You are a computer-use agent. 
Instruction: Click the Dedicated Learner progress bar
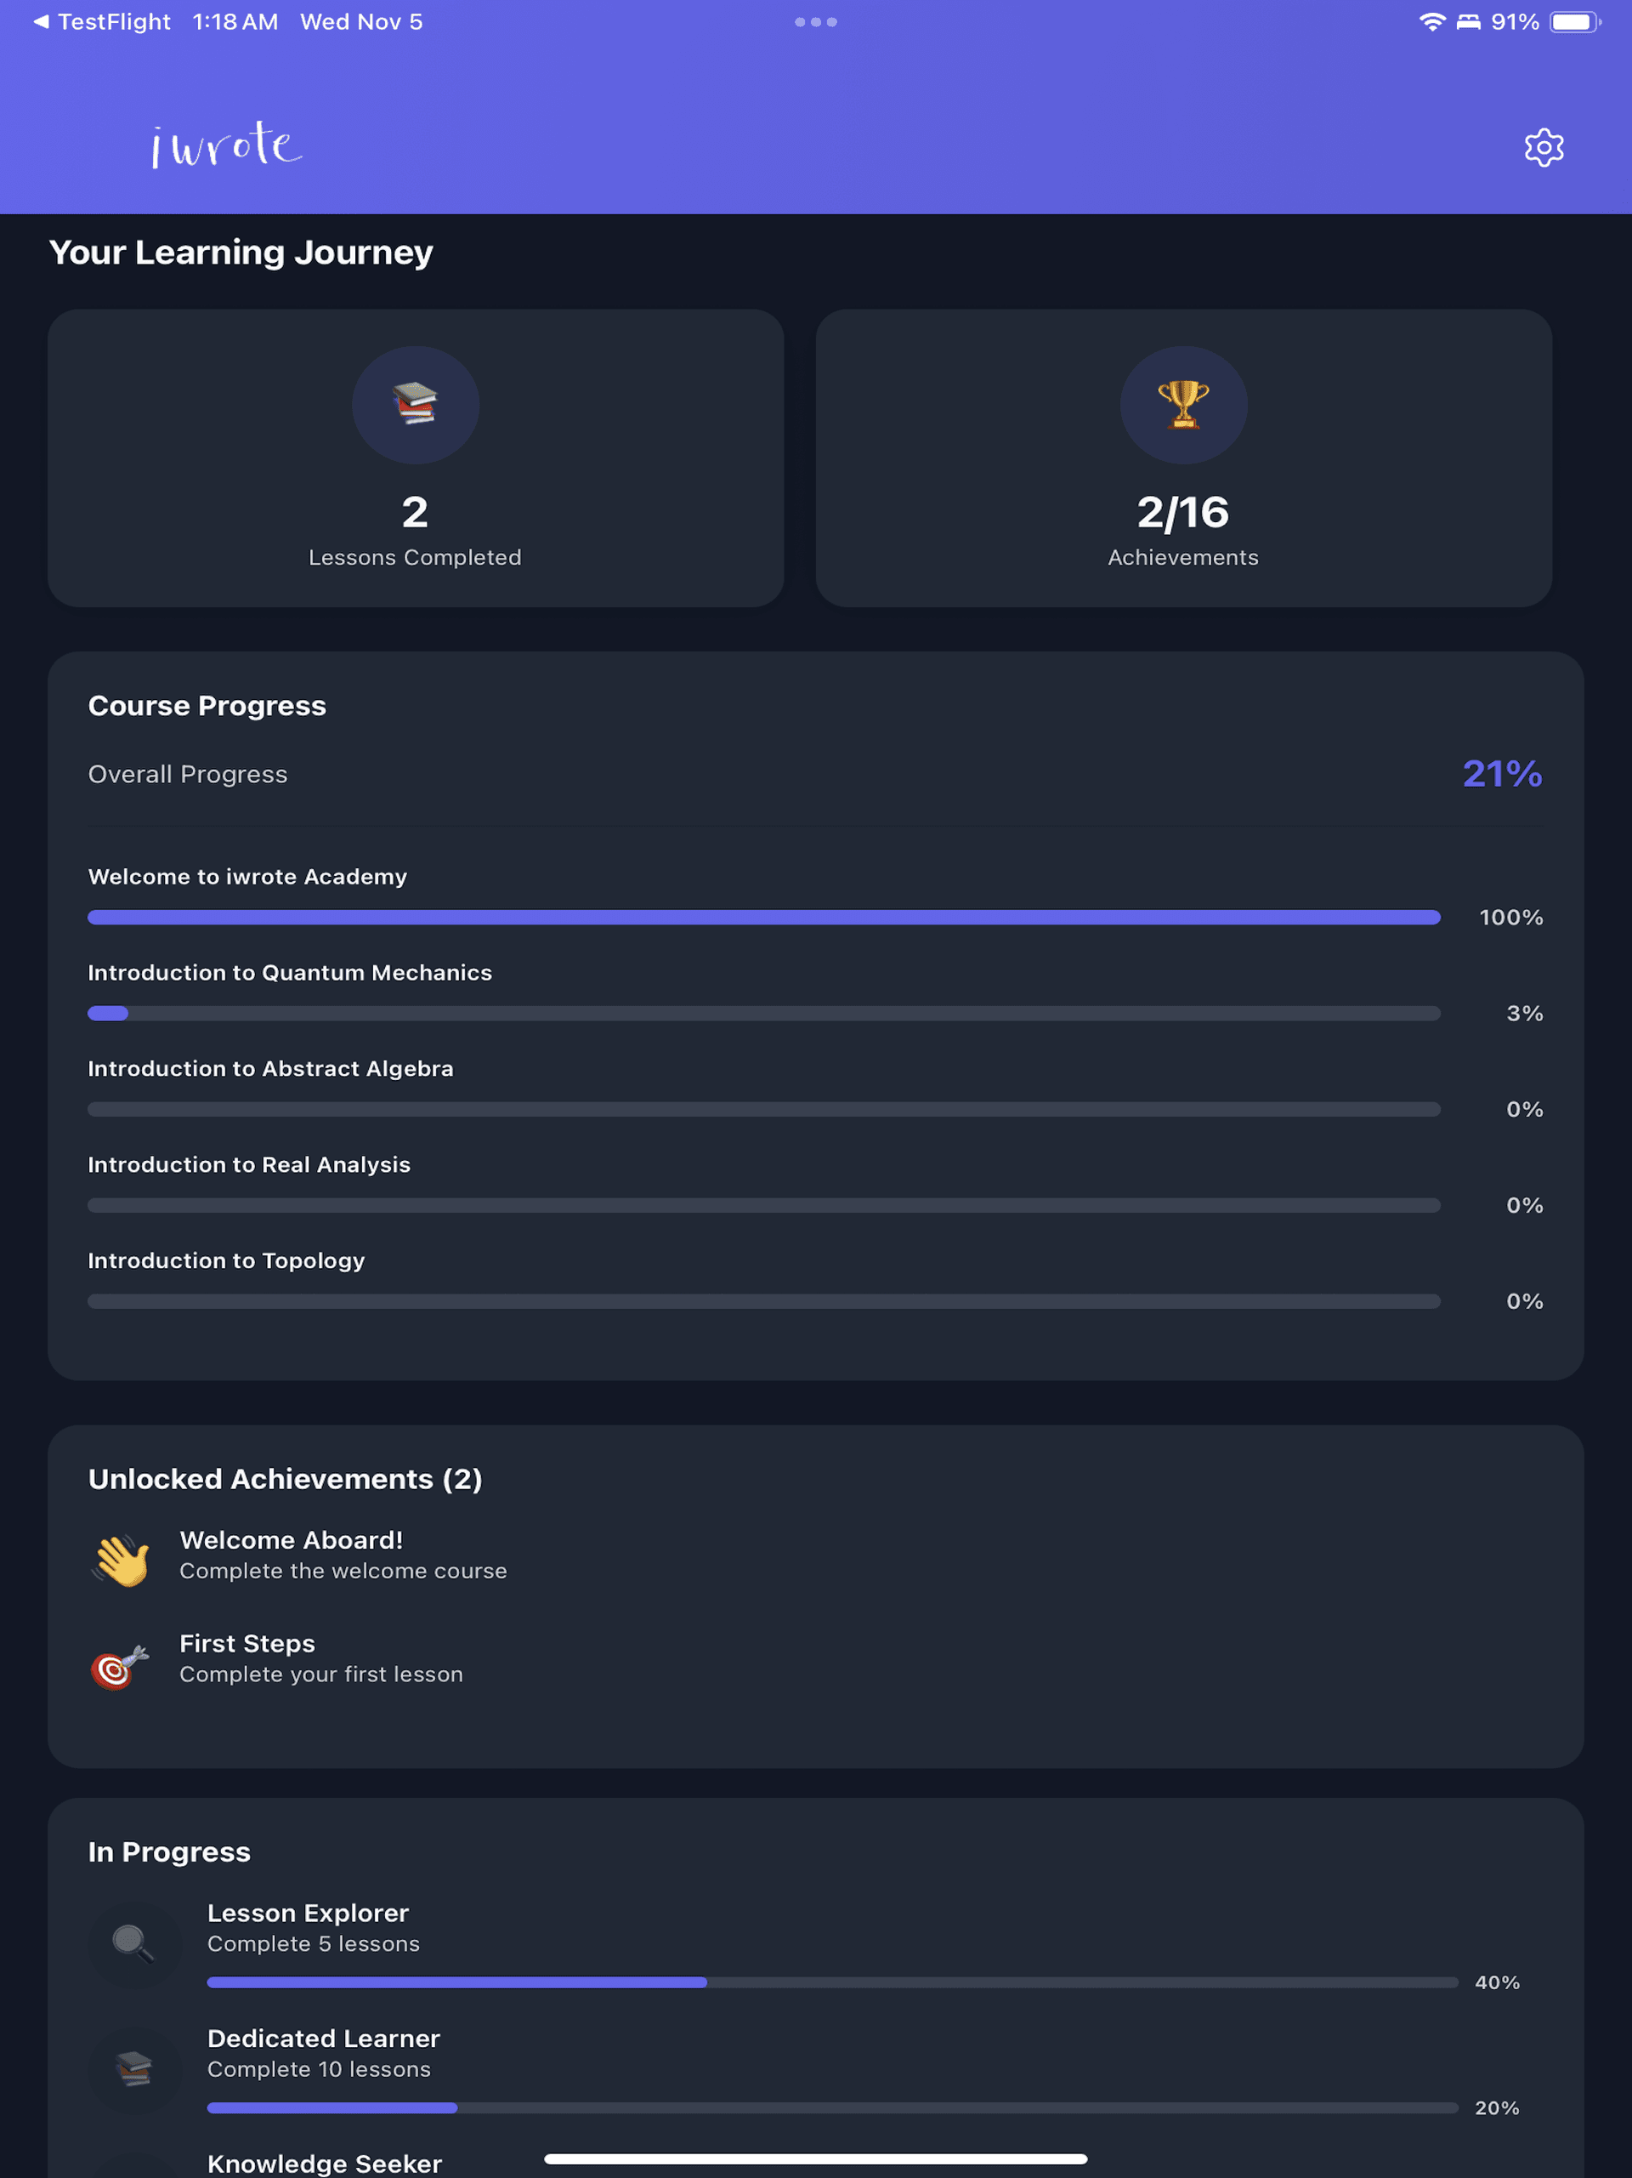click(832, 2107)
